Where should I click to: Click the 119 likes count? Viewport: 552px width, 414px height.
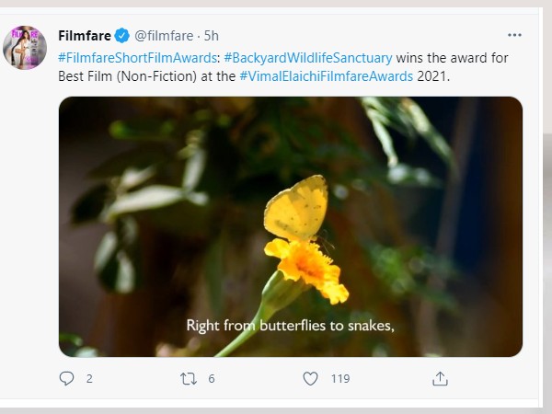340,378
